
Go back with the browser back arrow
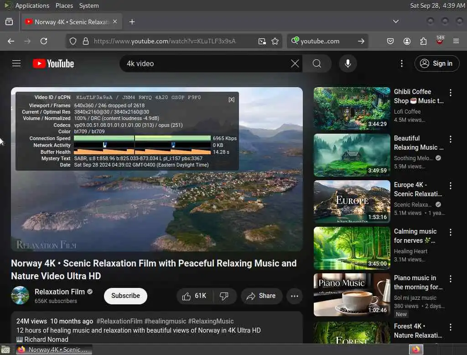[11, 41]
